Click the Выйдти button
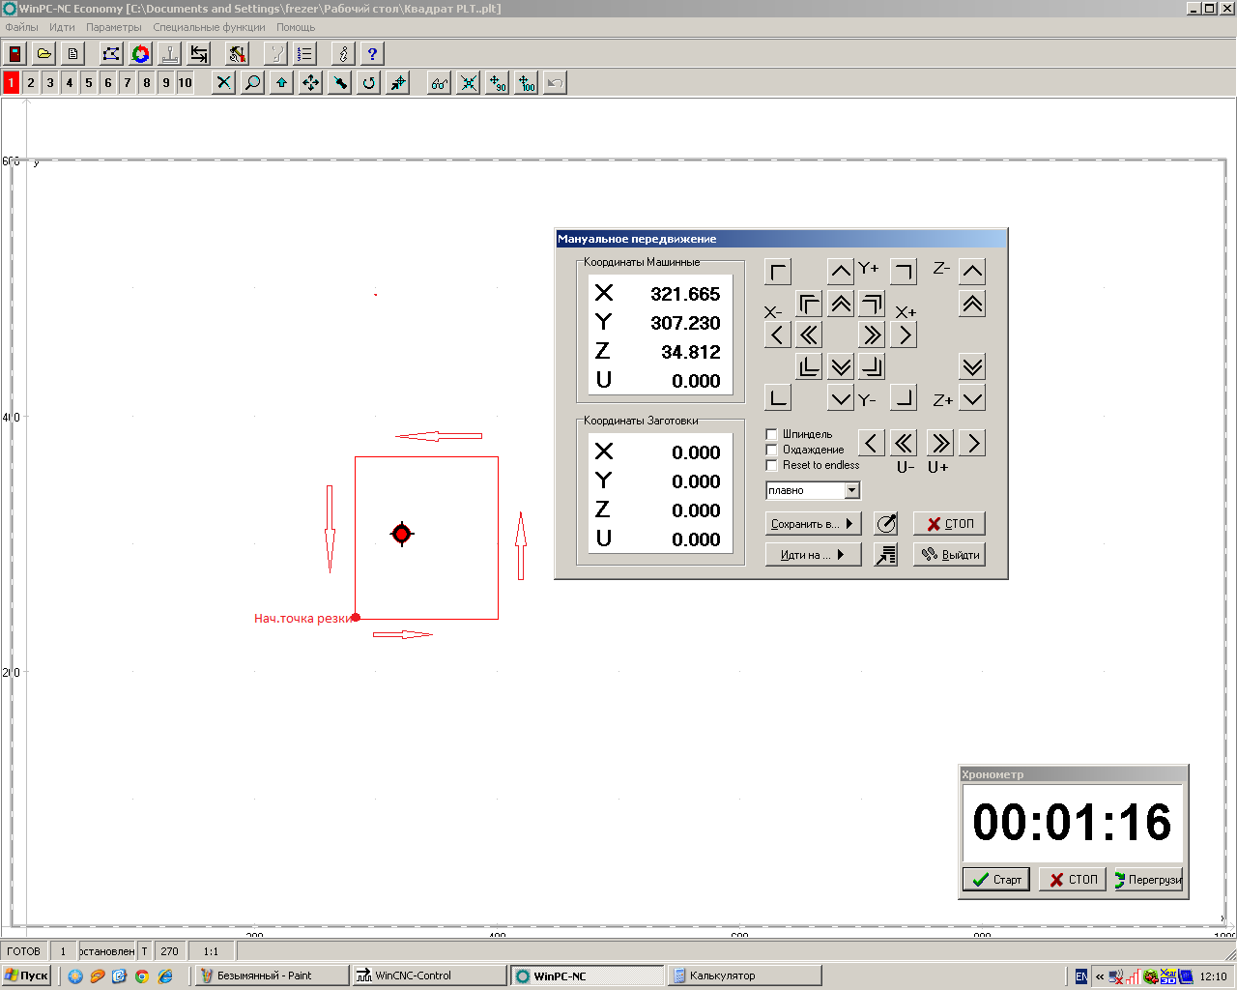The height and width of the screenshot is (990, 1237). coord(949,555)
